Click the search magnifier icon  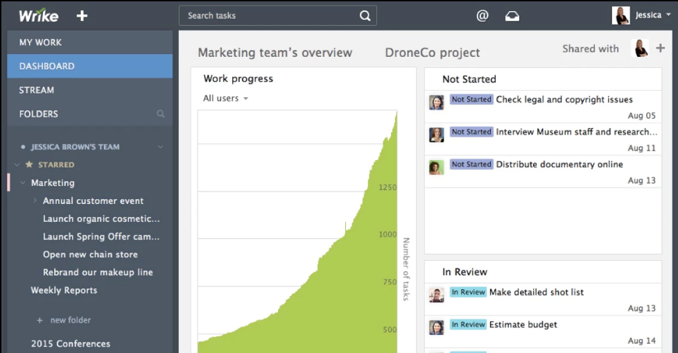pos(365,15)
